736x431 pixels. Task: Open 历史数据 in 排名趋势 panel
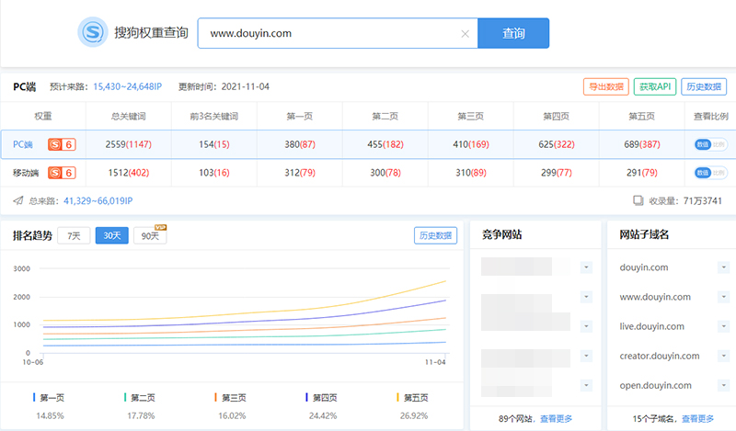coord(435,235)
